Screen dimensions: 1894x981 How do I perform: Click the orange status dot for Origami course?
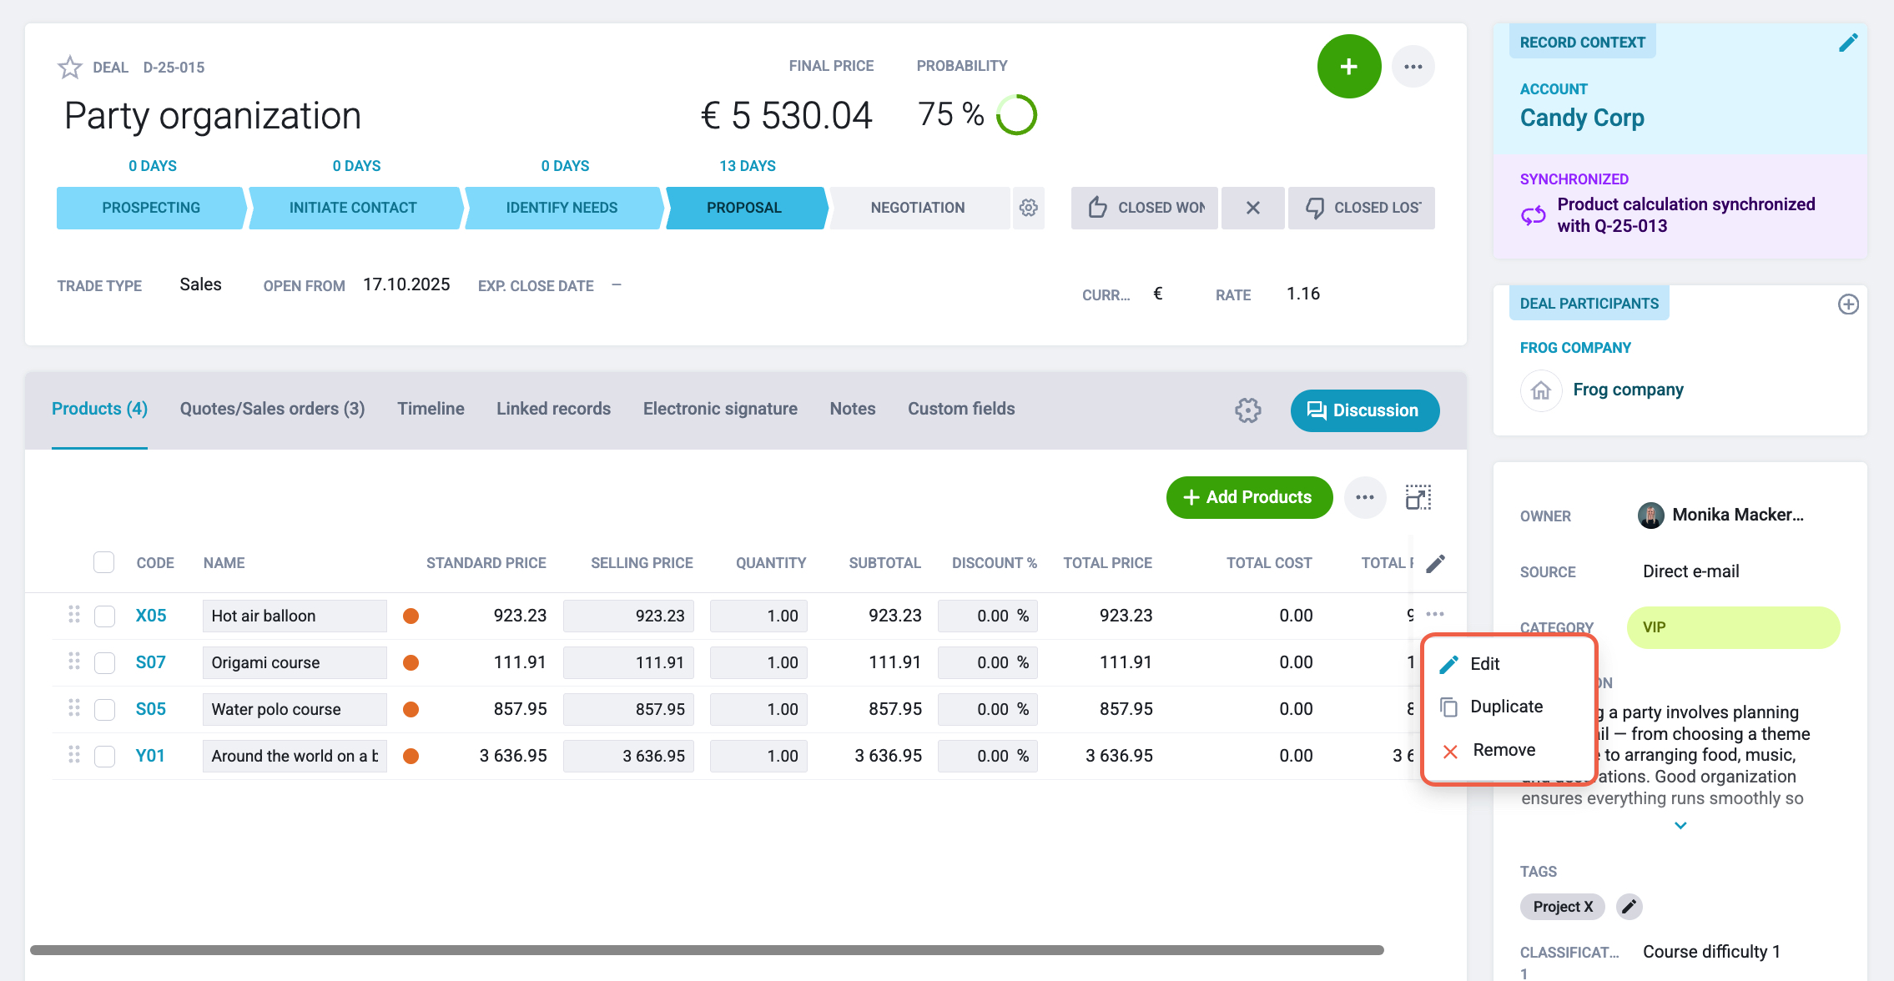point(411,662)
